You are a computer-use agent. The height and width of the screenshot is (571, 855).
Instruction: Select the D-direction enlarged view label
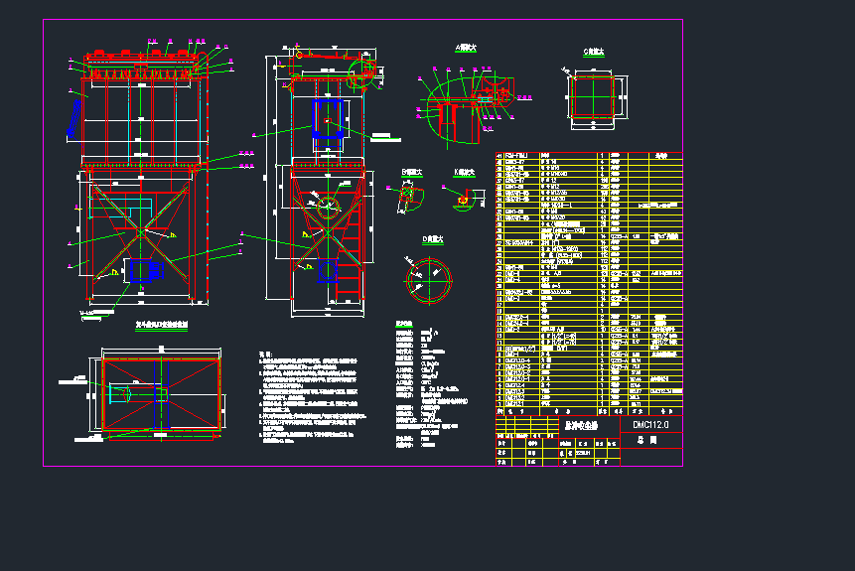(x=434, y=240)
